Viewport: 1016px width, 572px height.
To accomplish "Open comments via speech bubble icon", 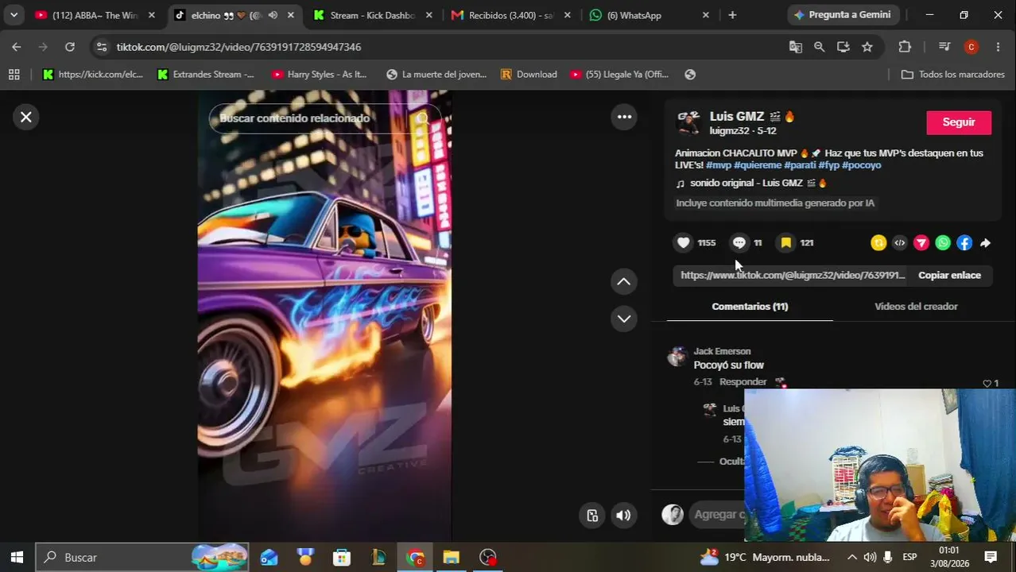I will tap(739, 243).
